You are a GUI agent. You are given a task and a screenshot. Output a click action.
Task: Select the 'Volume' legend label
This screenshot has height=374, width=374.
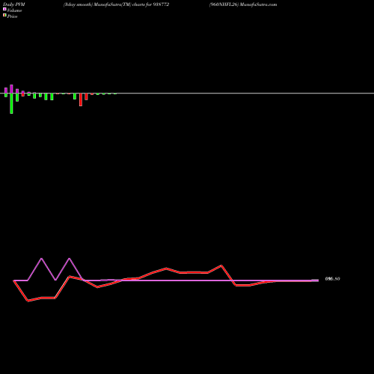14,10
